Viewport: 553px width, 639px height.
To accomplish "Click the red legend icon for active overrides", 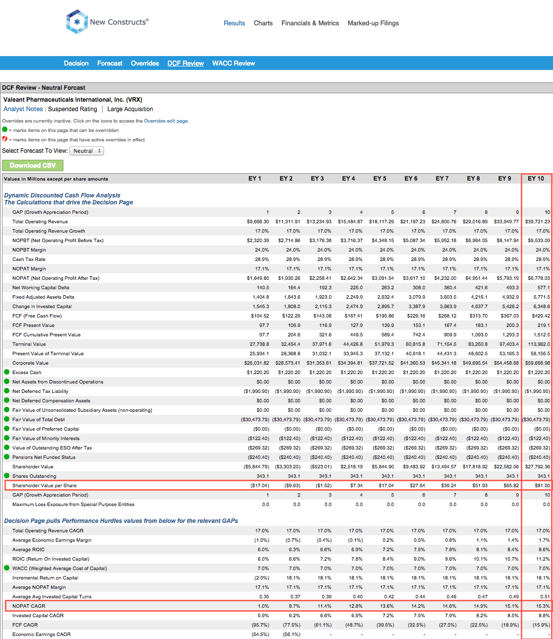I will coord(5,139).
